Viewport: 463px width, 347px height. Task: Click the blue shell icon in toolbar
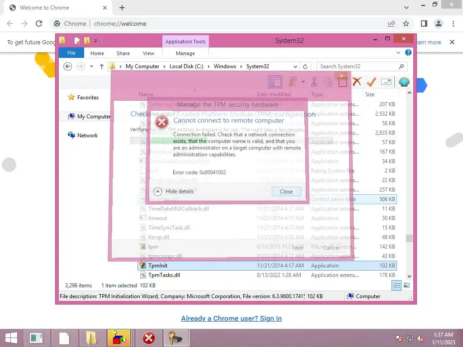(404, 82)
